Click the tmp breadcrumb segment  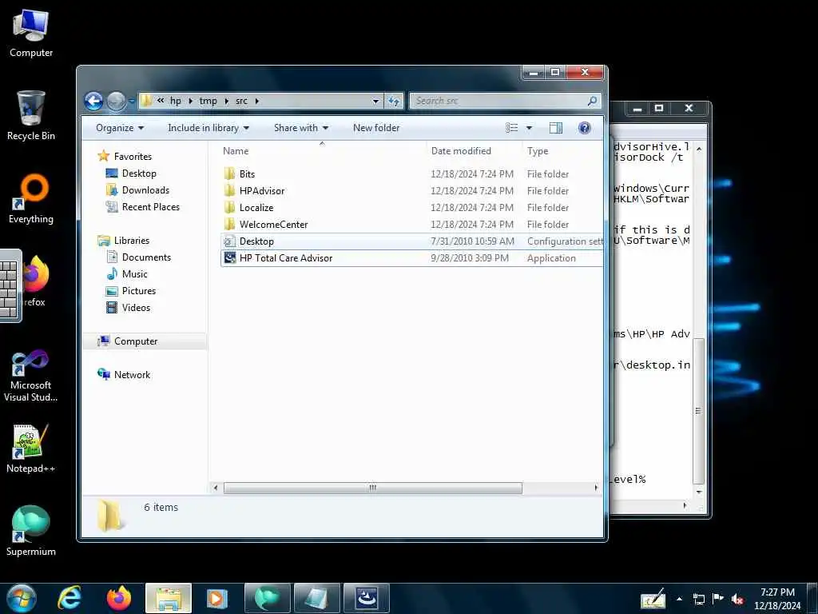208,101
